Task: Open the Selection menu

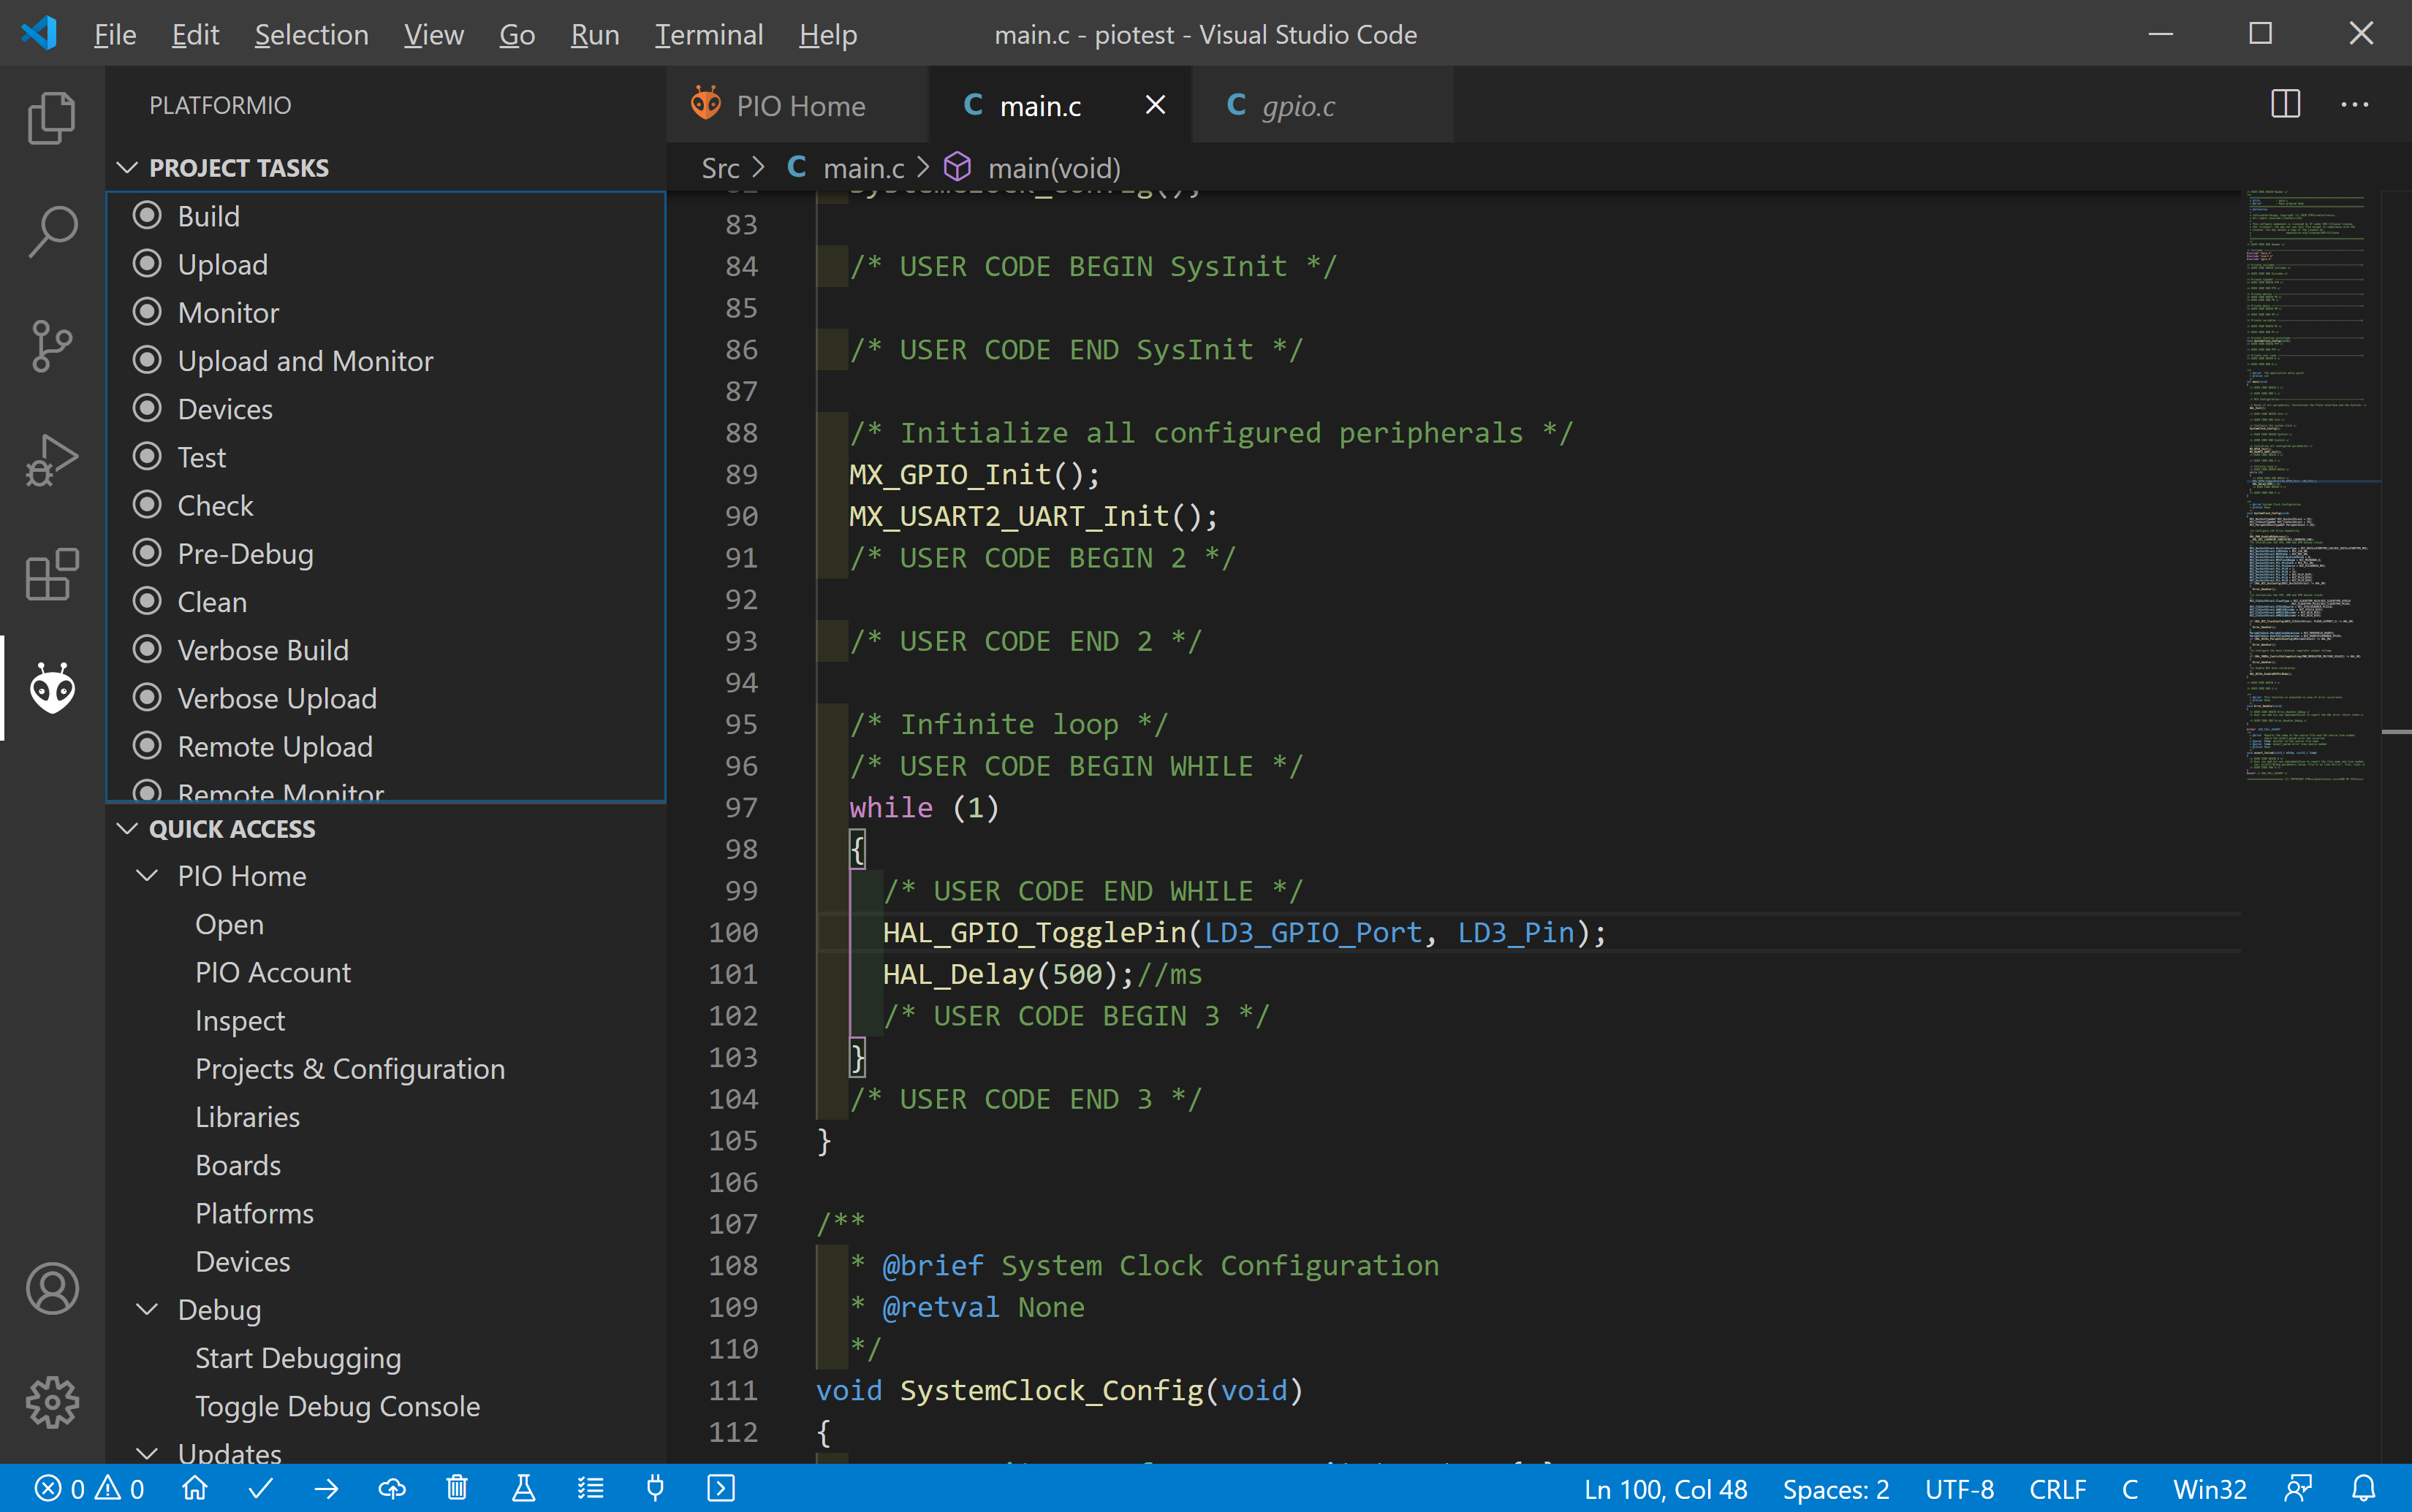Action: (311, 34)
